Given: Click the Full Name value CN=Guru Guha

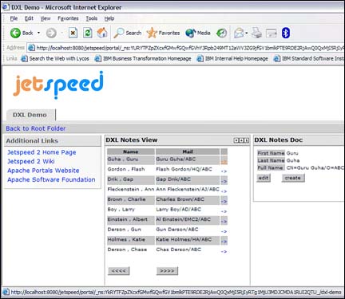Looking at the screenshot, I should click(315, 167).
